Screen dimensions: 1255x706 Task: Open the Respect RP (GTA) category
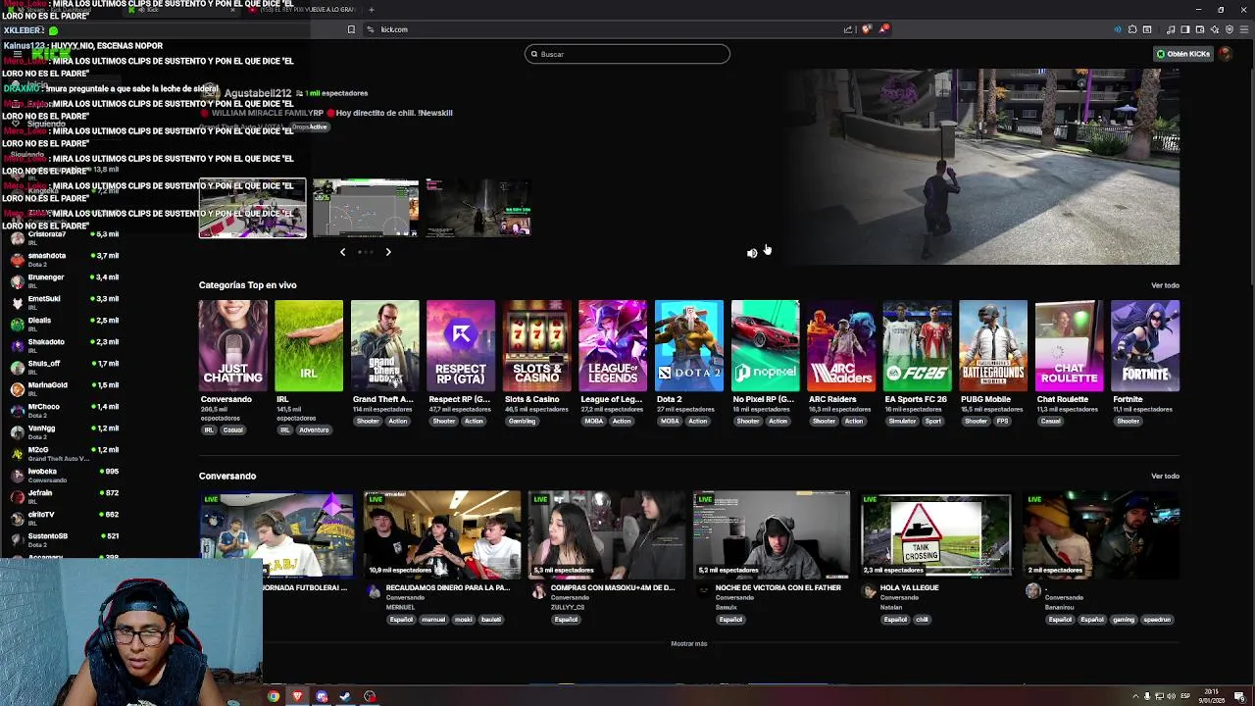tap(461, 346)
